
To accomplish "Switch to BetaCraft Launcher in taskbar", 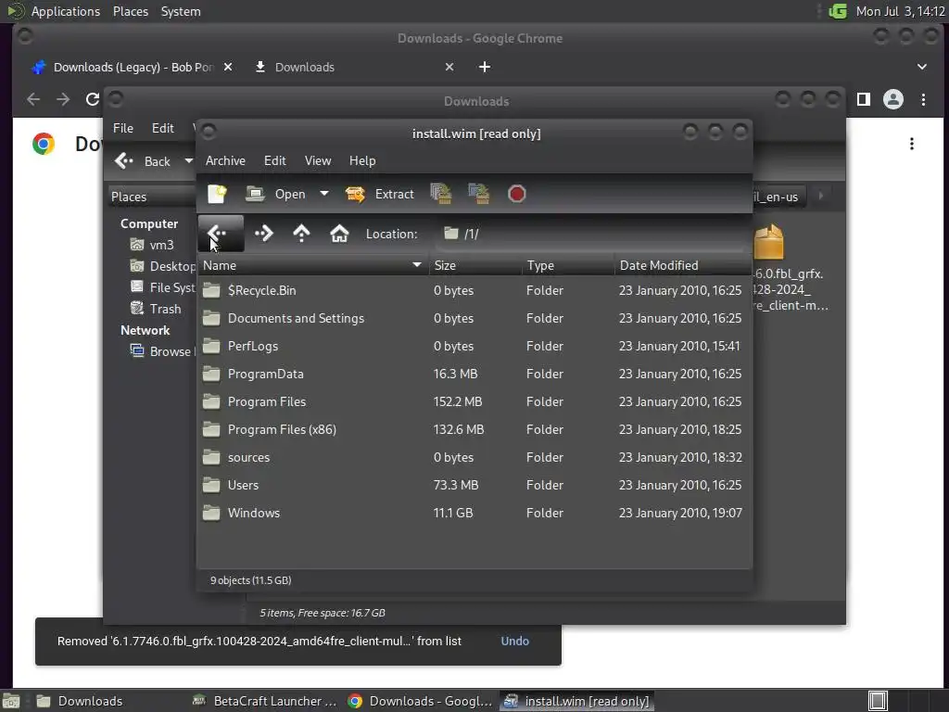I will point(264,701).
